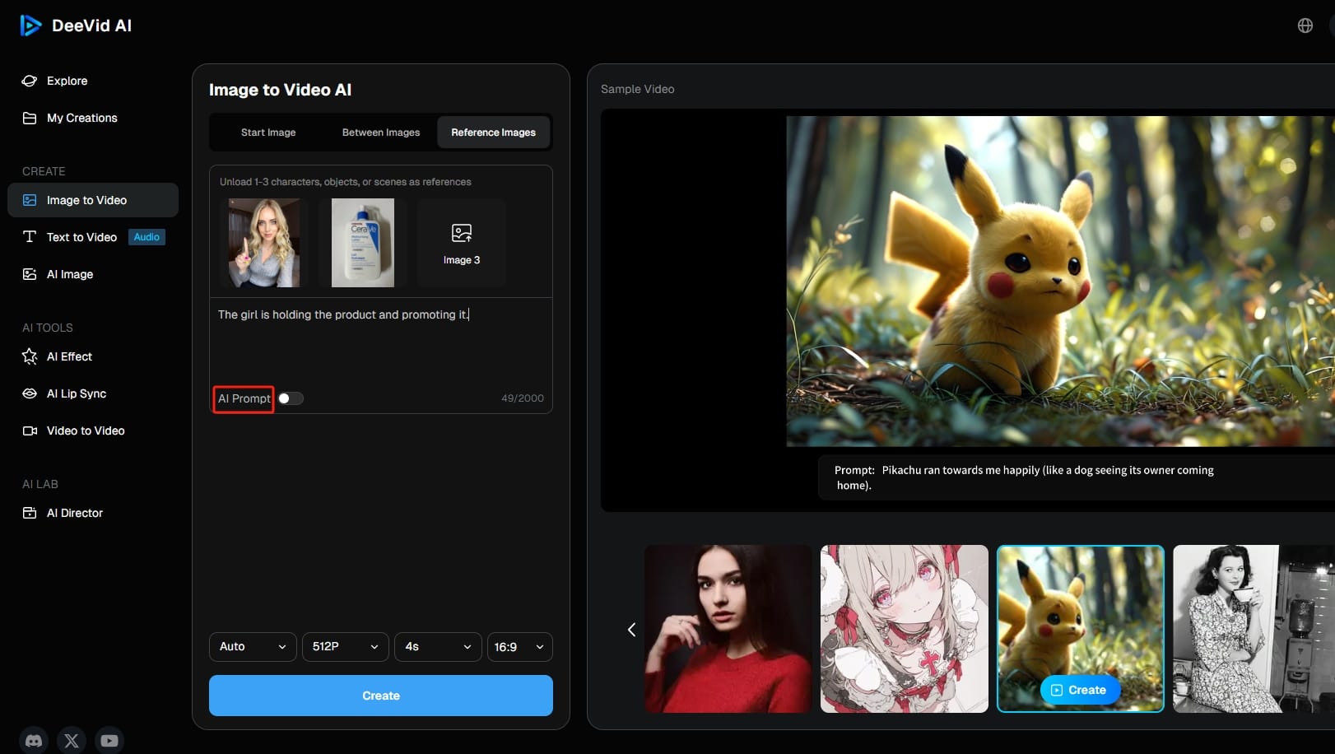Click the My Creations folder icon
The image size is (1335, 754).
(x=30, y=118)
